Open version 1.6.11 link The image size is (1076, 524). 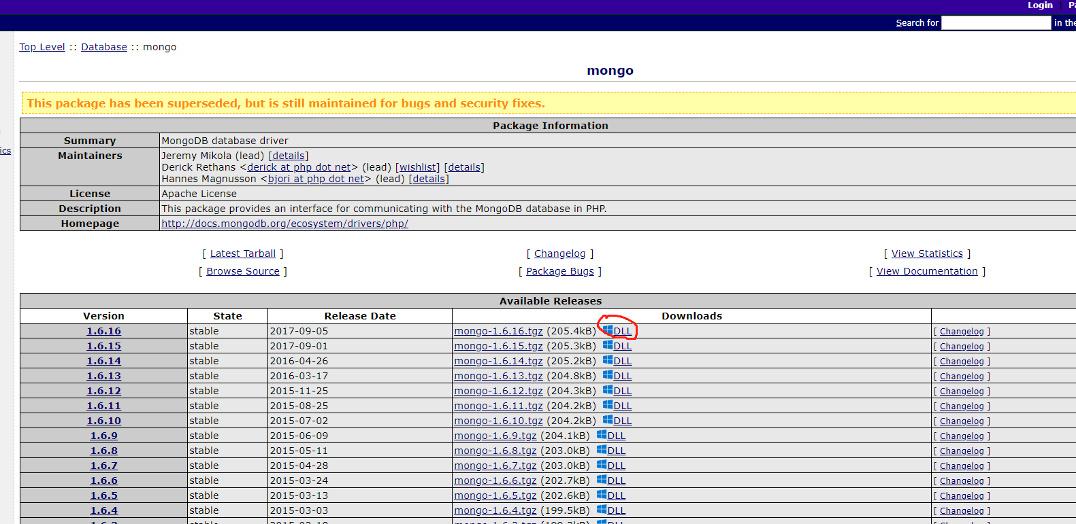(103, 406)
